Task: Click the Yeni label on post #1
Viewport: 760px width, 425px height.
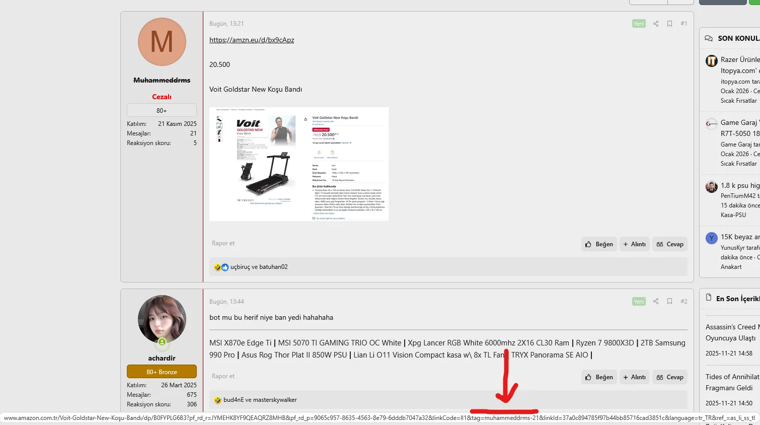Action: coord(639,24)
